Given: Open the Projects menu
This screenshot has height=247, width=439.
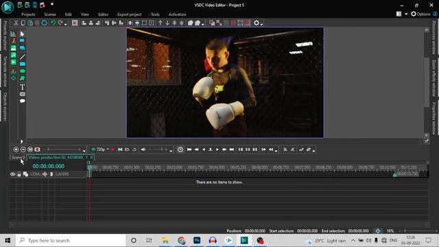Looking at the screenshot, I should click(28, 14).
